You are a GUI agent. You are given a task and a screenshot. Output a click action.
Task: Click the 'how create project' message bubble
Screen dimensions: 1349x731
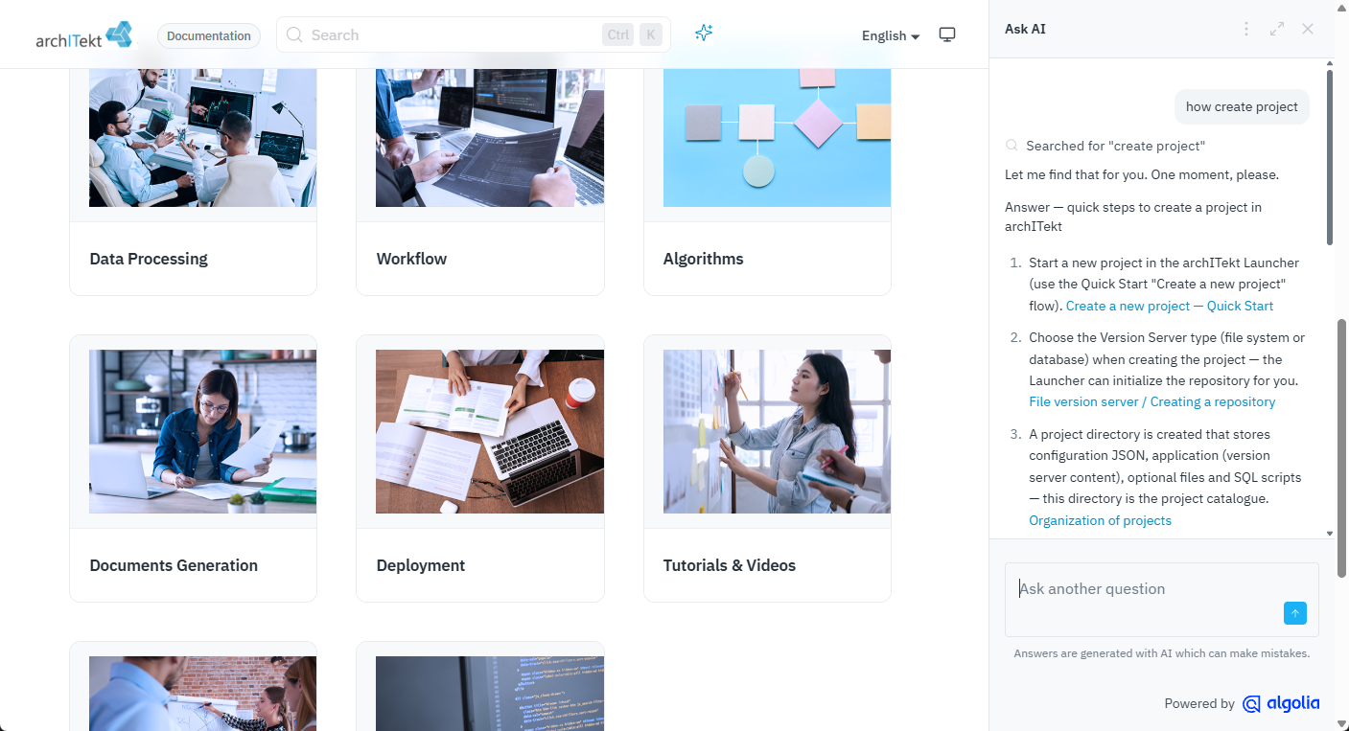click(1242, 106)
